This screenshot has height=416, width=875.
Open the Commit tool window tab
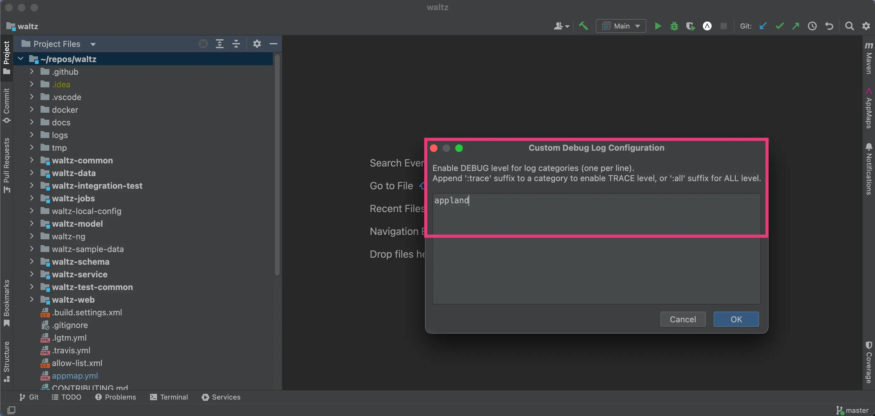click(x=6, y=106)
